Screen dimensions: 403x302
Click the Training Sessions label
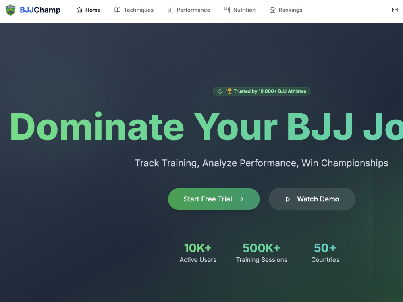pos(262,260)
